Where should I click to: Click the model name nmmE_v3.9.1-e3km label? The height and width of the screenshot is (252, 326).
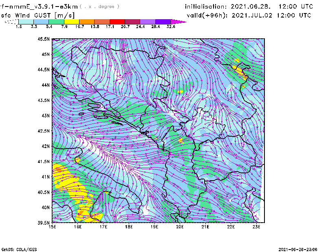[39, 7]
